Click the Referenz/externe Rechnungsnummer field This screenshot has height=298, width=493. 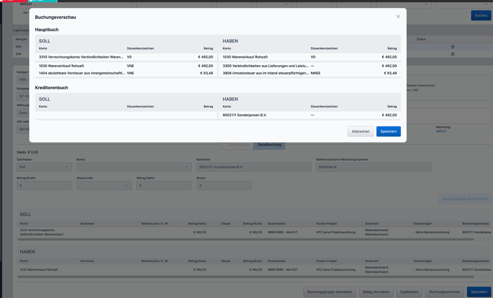pyautogui.click(x=373, y=167)
